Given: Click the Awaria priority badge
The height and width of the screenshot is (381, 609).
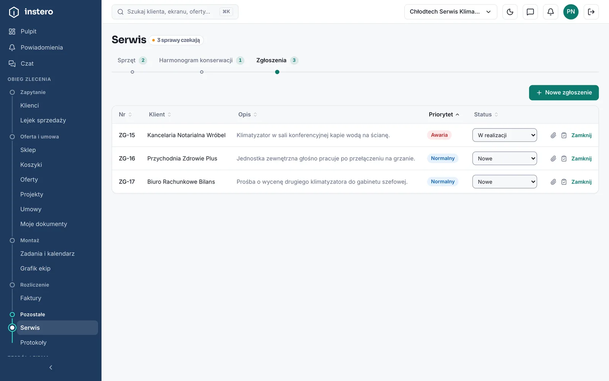Looking at the screenshot, I should tap(439, 135).
